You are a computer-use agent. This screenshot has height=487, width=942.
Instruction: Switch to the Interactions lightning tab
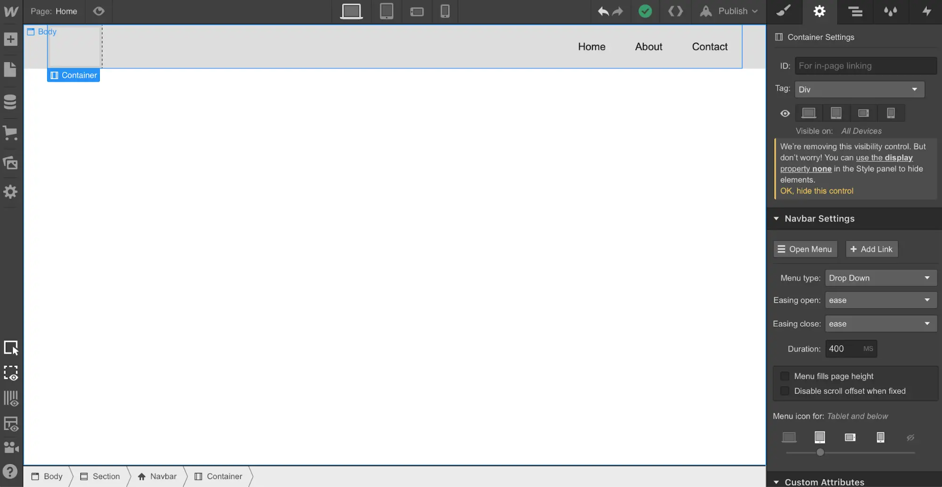(926, 11)
